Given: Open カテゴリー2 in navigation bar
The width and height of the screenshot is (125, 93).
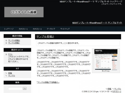Looking at the screenshot, I should [x=37, y=29].
